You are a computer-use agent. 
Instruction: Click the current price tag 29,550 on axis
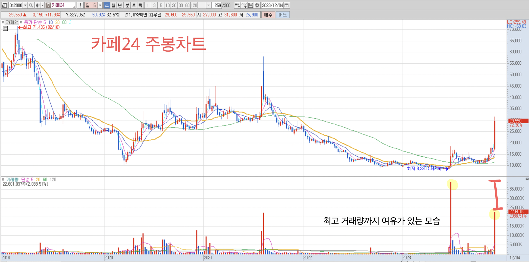pos(518,121)
